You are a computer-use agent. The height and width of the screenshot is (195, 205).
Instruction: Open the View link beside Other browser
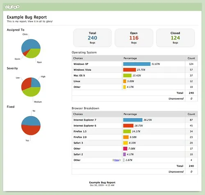pos(116,160)
